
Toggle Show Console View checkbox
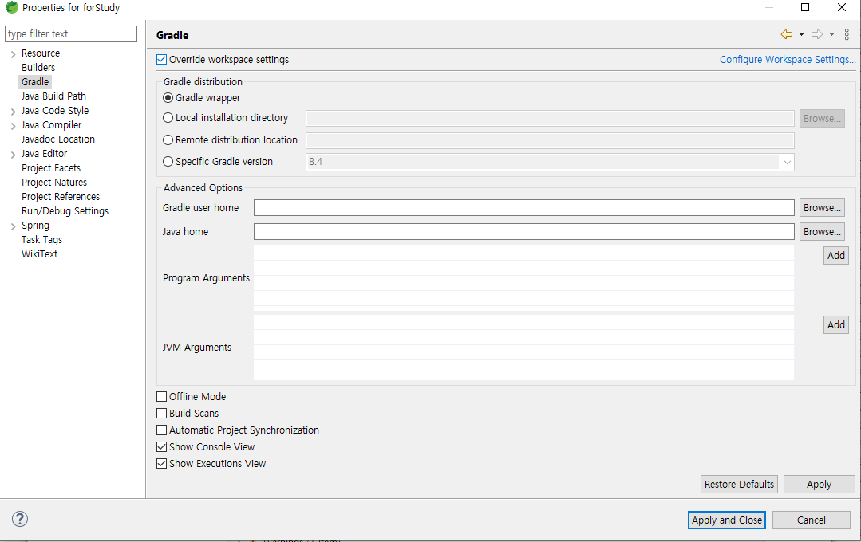point(161,446)
